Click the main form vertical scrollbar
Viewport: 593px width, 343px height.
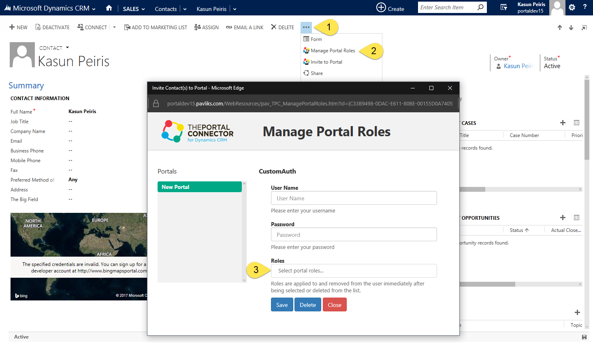[x=587, y=202]
